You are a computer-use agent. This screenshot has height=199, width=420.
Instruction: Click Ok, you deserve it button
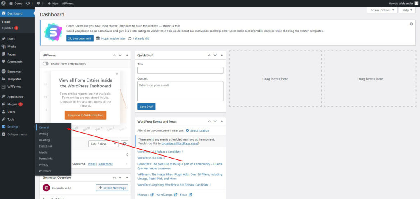(x=80, y=38)
